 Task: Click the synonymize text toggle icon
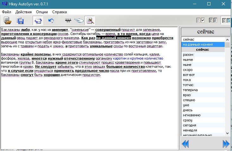38,20
